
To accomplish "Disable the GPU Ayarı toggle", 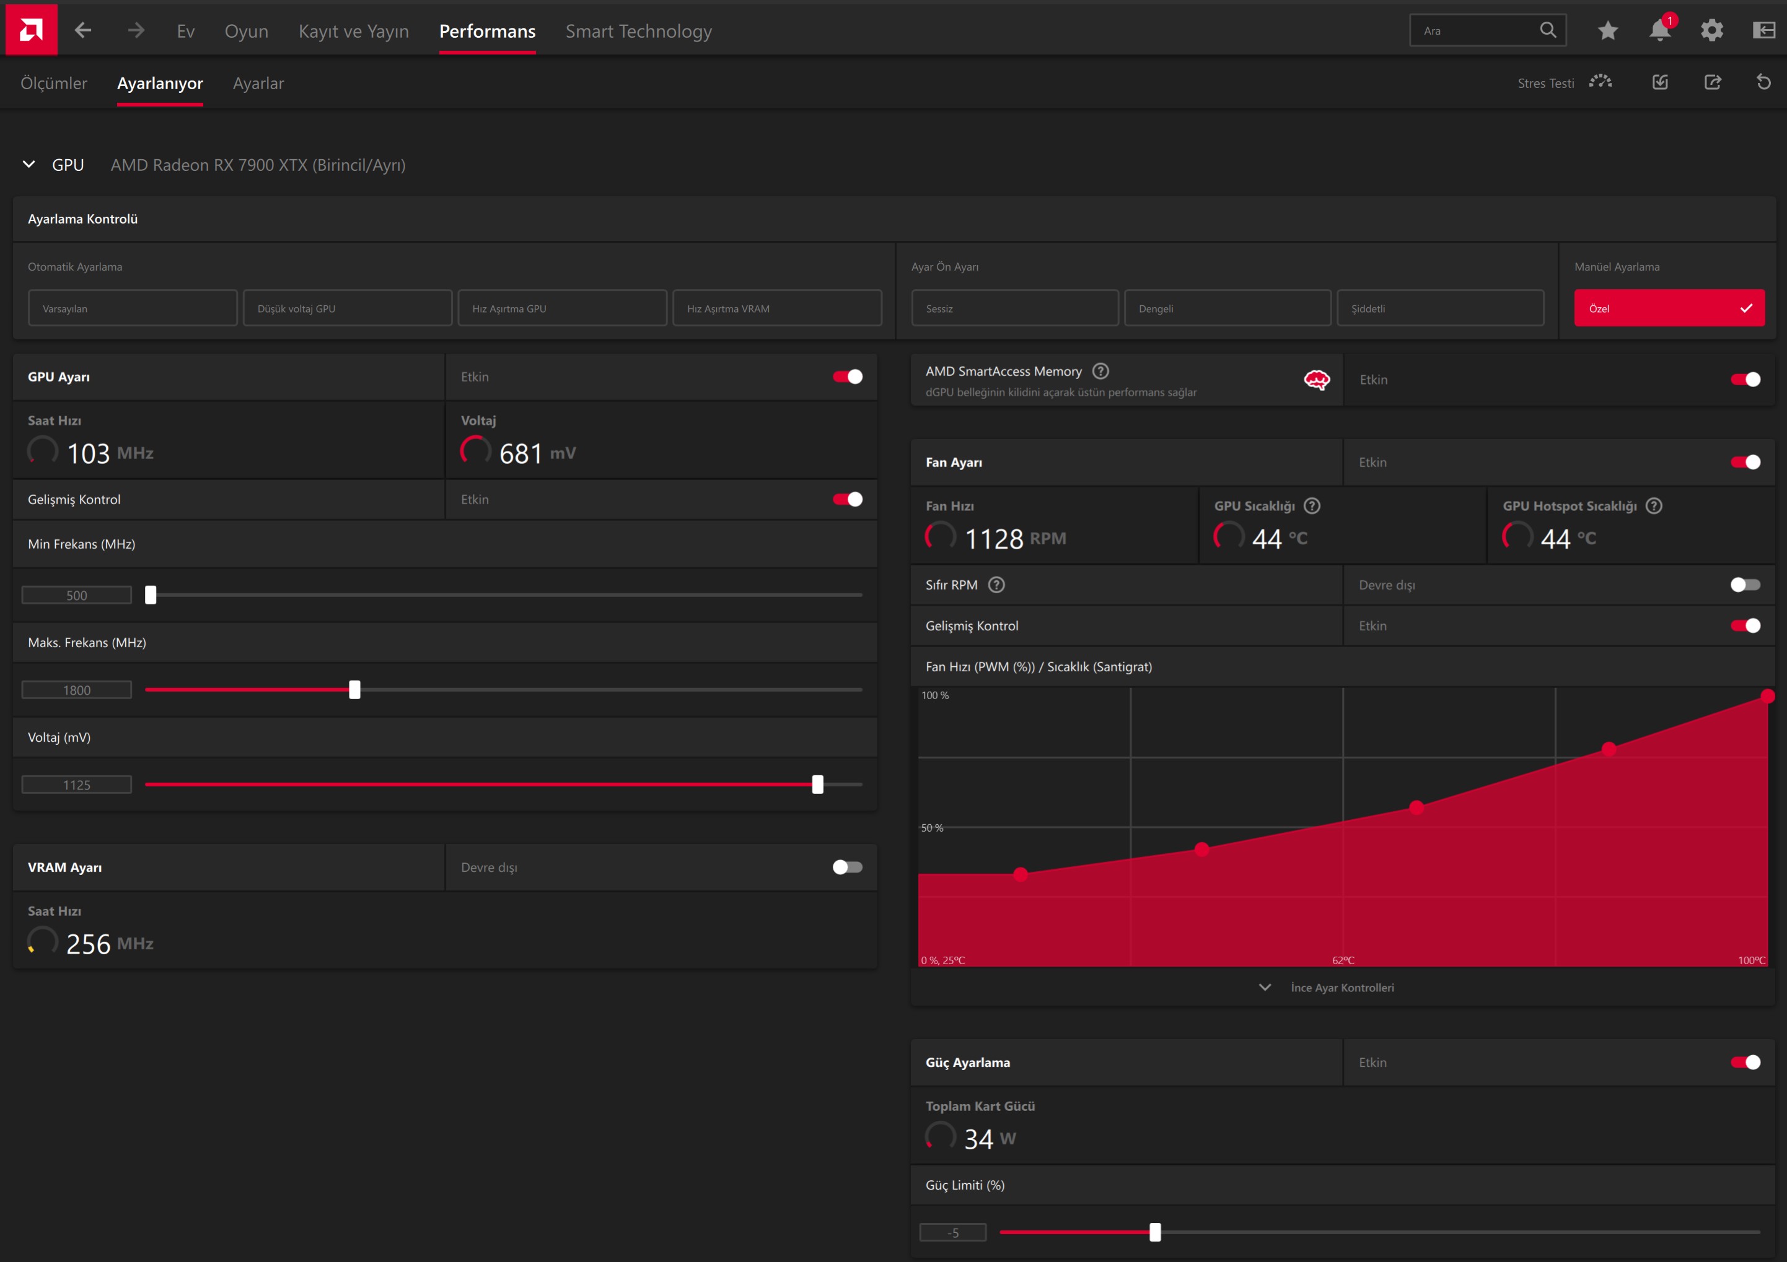I will pos(847,376).
